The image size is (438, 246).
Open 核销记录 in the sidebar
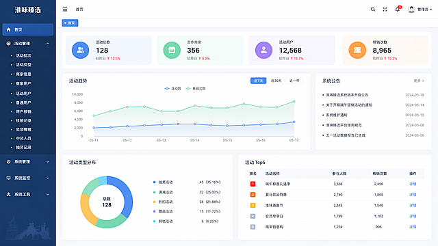point(24,121)
